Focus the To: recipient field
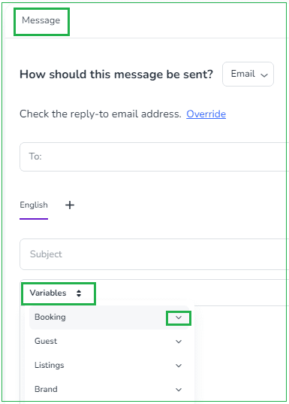This screenshot has height=404, width=289. click(154, 156)
